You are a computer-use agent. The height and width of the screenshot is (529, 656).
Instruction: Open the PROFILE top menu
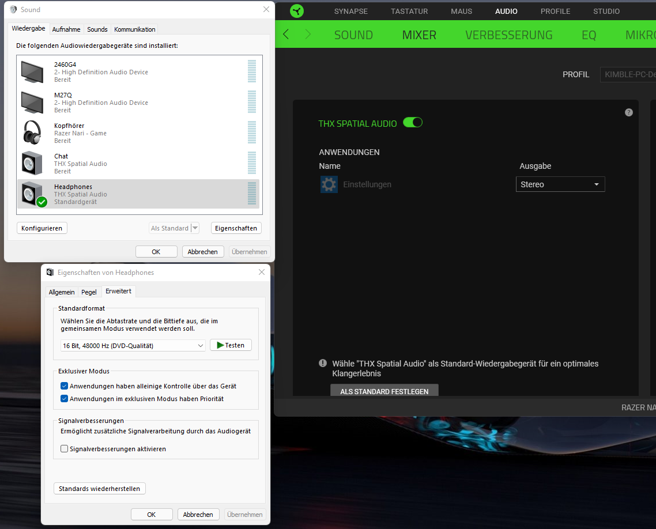point(555,12)
